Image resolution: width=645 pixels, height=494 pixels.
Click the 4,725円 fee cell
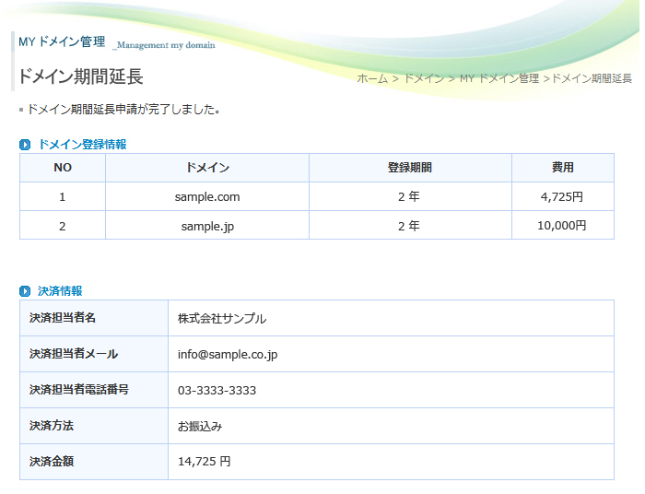(x=562, y=196)
